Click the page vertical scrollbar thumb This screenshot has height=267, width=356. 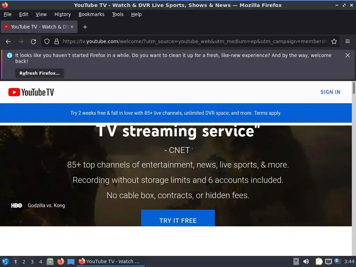[354, 88]
